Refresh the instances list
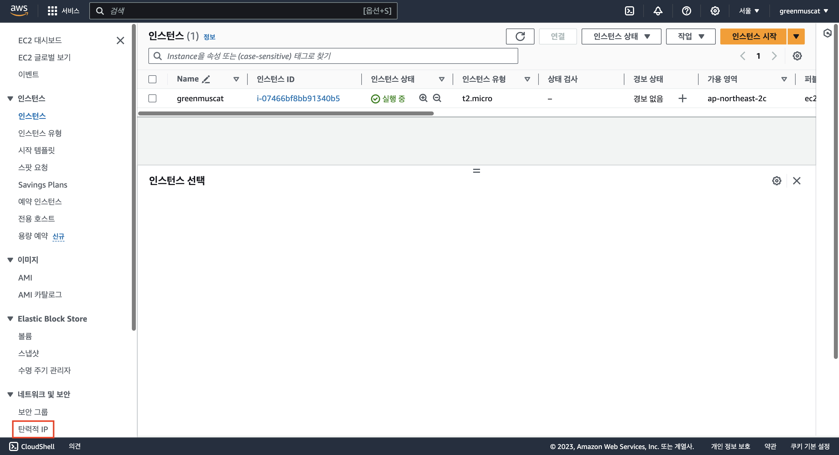The height and width of the screenshot is (455, 839). click(520, 36)
